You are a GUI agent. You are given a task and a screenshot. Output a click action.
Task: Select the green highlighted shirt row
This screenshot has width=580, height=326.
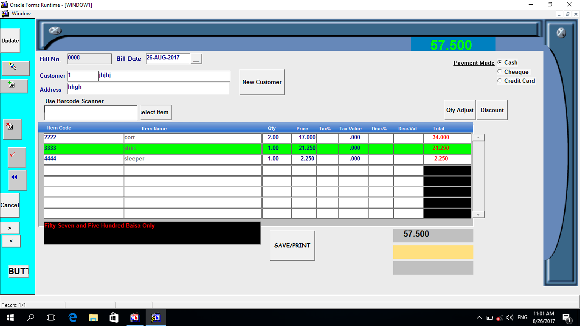point(192,148)
